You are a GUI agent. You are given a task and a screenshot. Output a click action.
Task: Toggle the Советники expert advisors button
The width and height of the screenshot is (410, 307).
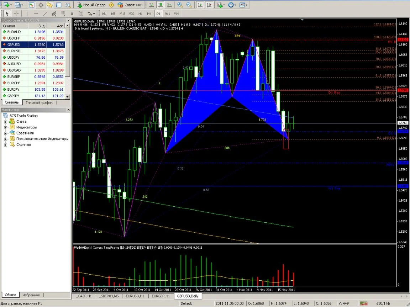pos(130,5)
